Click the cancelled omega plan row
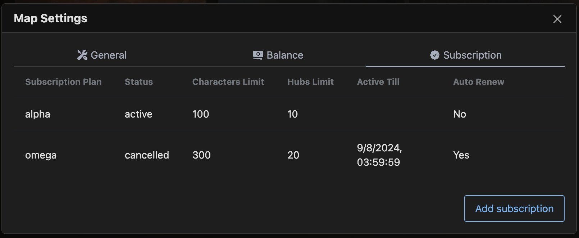The height and width of the screenshot is (238, 579). (41, 155)
